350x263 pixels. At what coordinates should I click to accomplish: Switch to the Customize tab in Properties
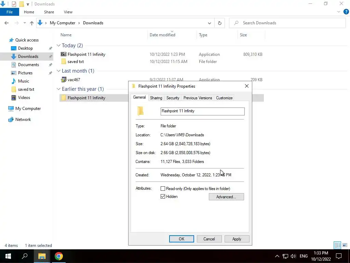(x=224, y=98)
